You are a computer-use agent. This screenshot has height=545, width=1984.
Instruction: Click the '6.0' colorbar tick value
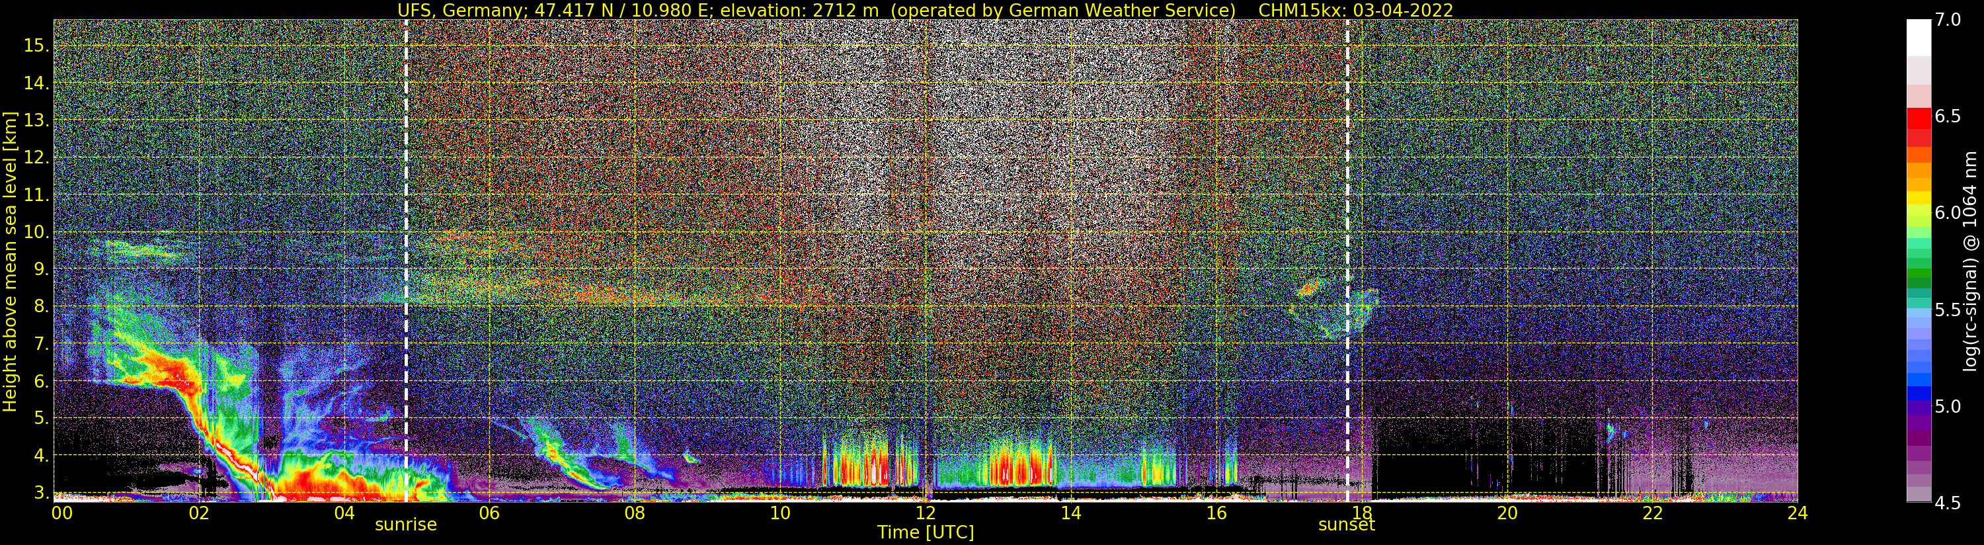click(1948, 213)
